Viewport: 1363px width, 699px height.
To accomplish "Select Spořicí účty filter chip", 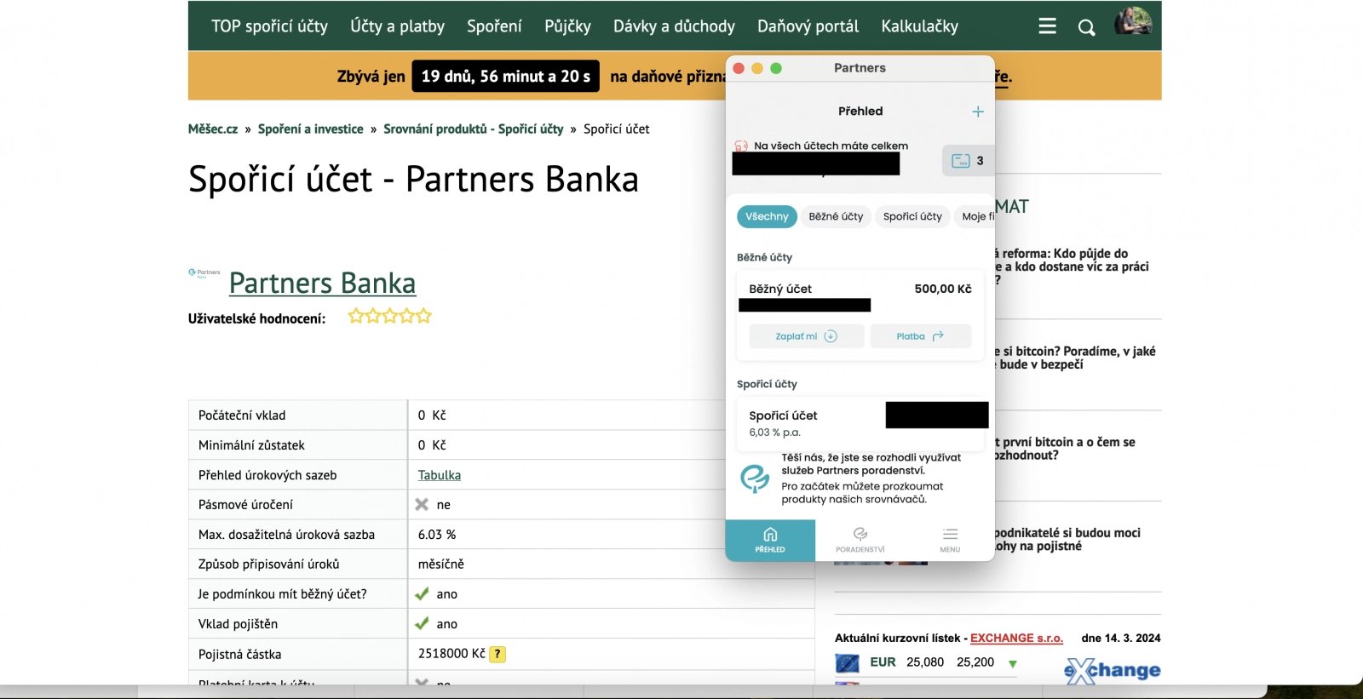I will (x=912, y=216).
